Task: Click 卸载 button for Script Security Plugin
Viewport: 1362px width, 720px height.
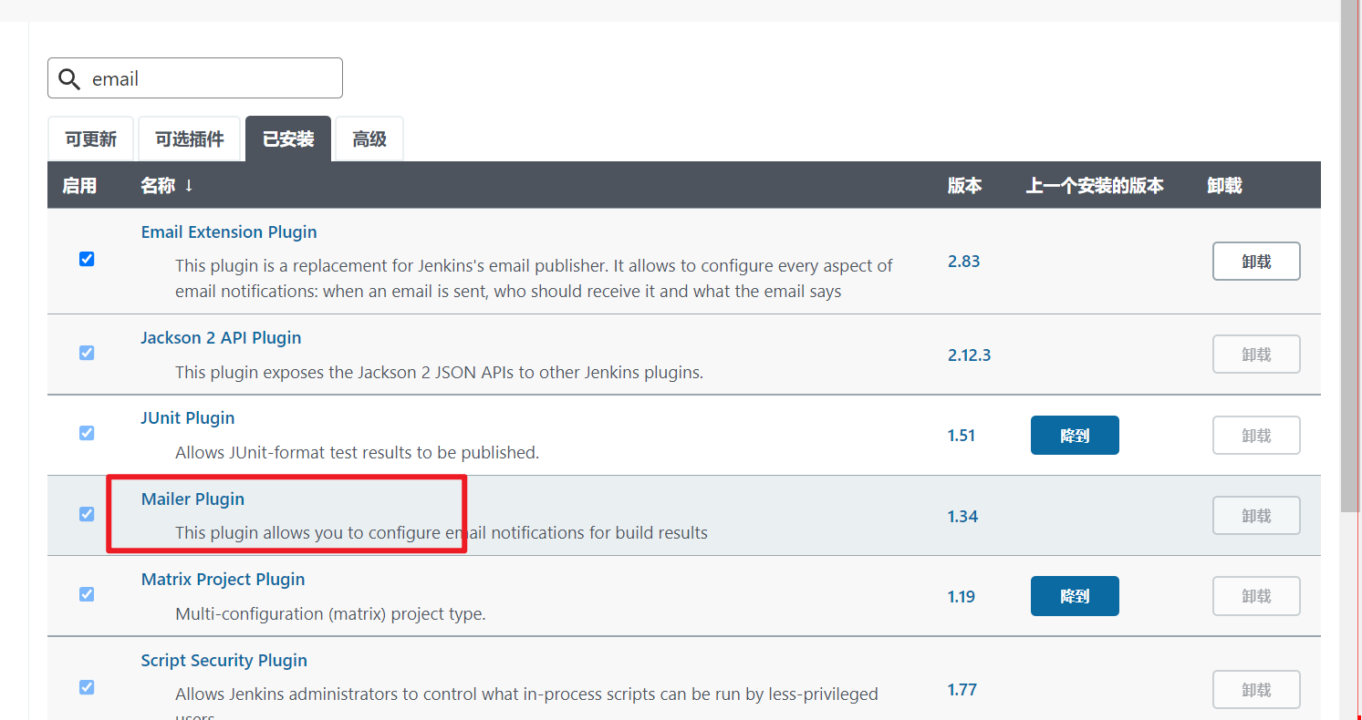Action: pyautogui.click(x=1256, y=690)
